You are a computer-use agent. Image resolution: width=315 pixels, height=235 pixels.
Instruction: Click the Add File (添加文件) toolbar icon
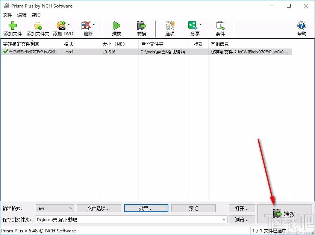tap(12, 26)
